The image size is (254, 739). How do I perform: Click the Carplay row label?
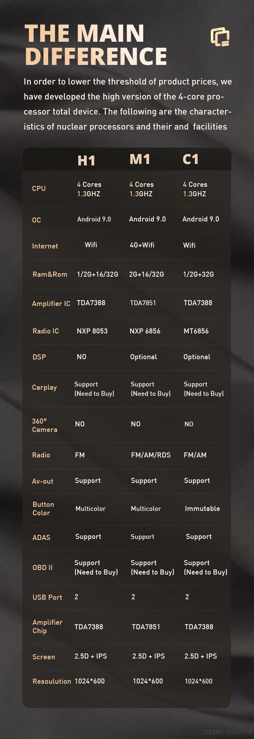[x=44, y=387]
